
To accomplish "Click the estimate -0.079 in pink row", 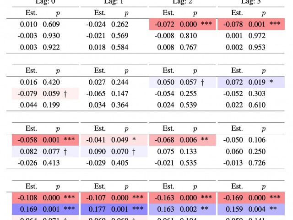I will [27, 94].
